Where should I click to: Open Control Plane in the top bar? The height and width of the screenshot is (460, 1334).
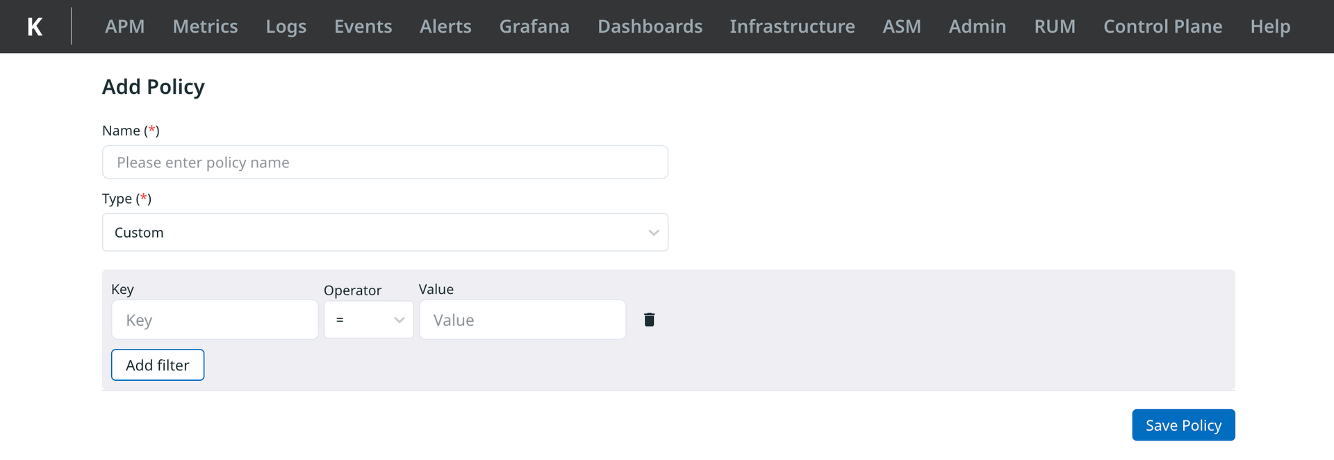(x=1162, y=26)
